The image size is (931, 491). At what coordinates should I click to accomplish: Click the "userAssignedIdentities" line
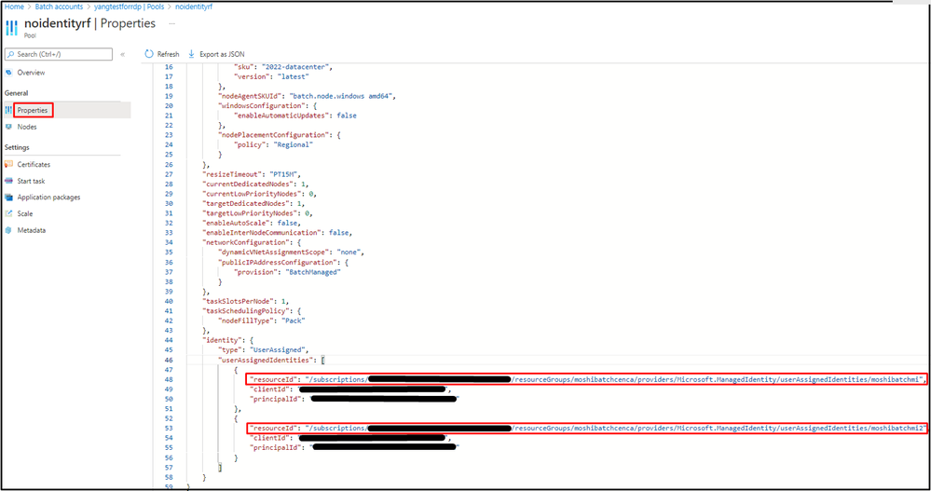click(x=271, y=360)
